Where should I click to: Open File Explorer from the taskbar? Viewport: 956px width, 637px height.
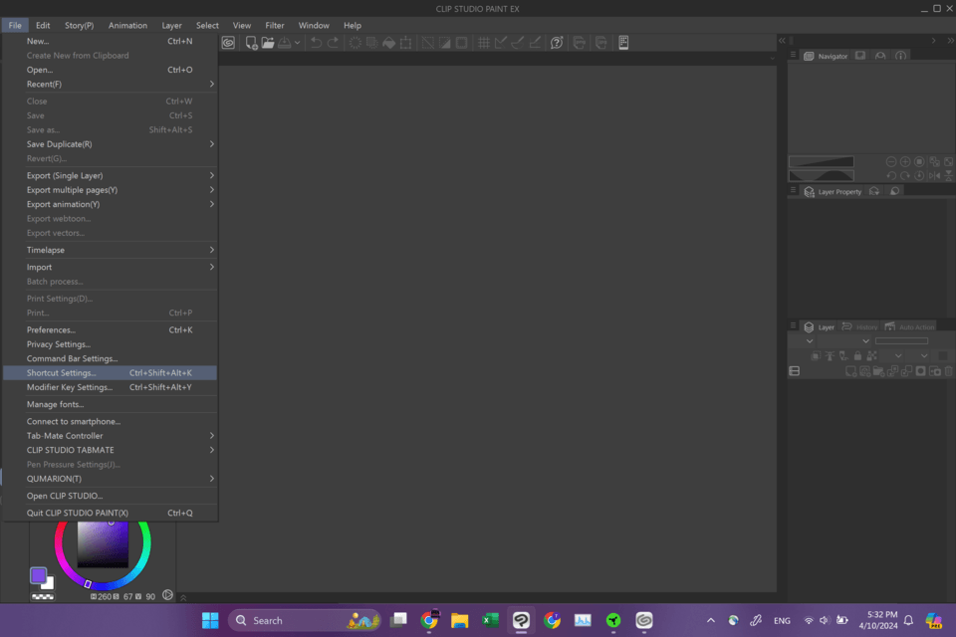(460, 620)
